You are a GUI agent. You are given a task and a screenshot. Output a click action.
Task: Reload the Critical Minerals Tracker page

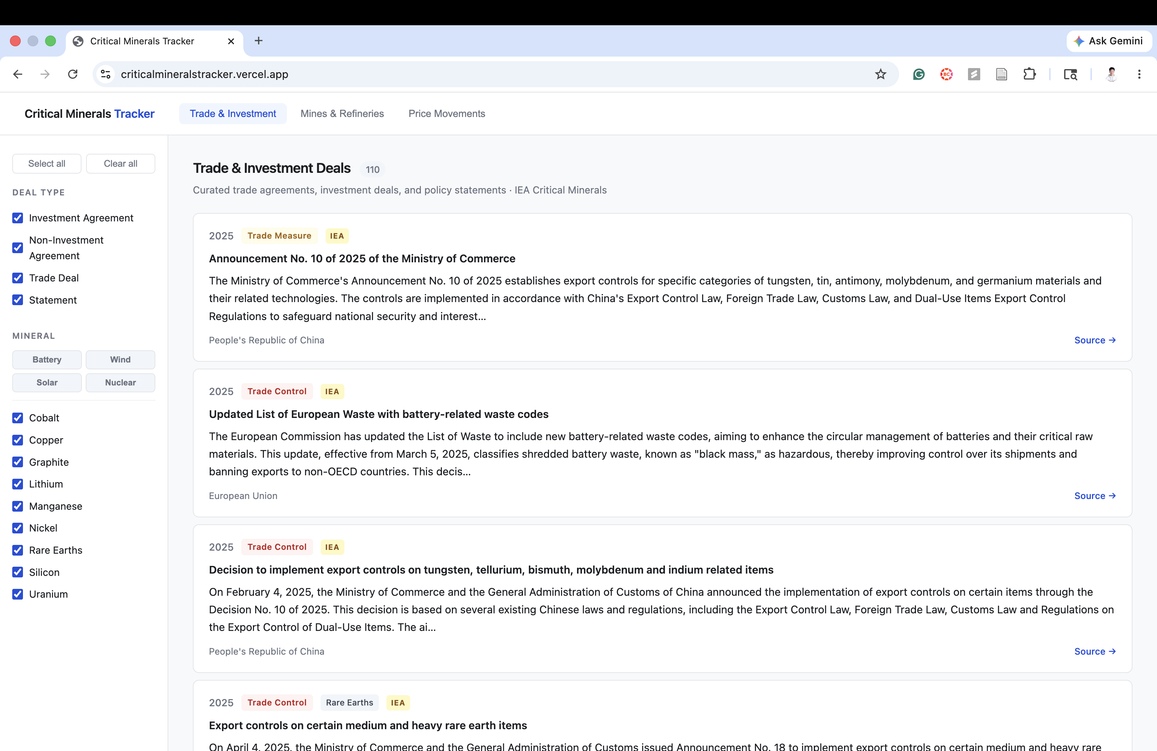73,74
